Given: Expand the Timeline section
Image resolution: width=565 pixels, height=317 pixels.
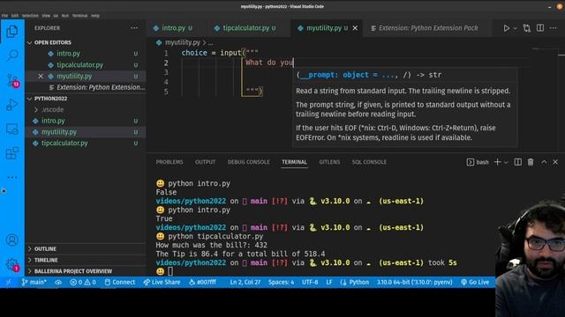Looking at the screenshot, I should (46, 260).
